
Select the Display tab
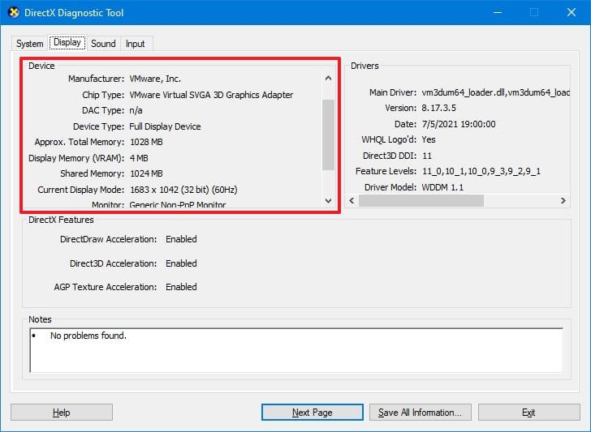(67, 42)
